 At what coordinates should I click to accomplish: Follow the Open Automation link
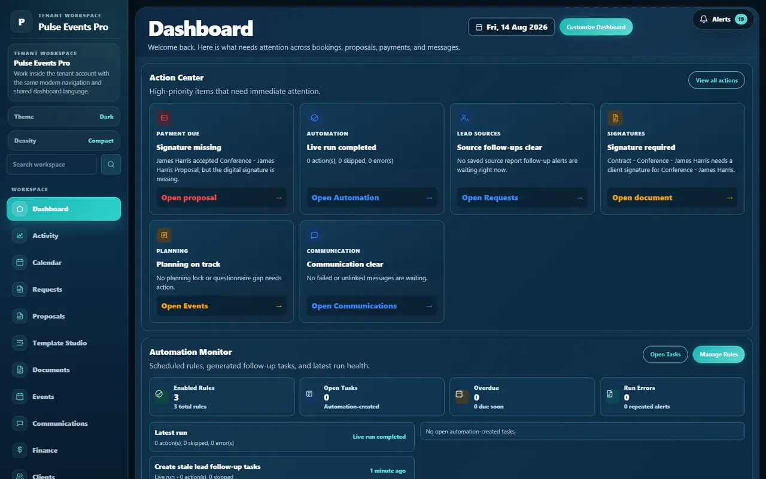372,198
